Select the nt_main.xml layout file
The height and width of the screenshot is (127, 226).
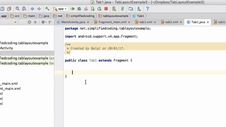10,89
